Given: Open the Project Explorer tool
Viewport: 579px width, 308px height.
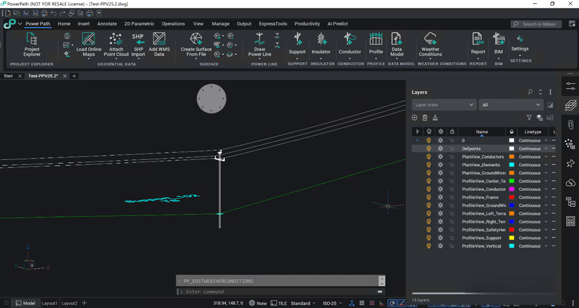Looking at the screenshot, I should pos(32,44).
